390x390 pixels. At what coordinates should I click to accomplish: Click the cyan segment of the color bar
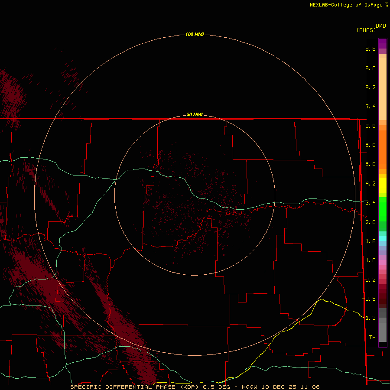(x=383, y=238)
